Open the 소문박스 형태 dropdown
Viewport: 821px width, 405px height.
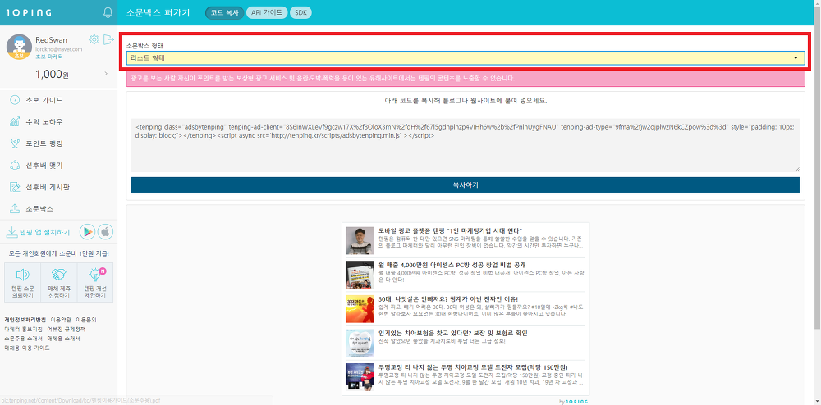466,57
